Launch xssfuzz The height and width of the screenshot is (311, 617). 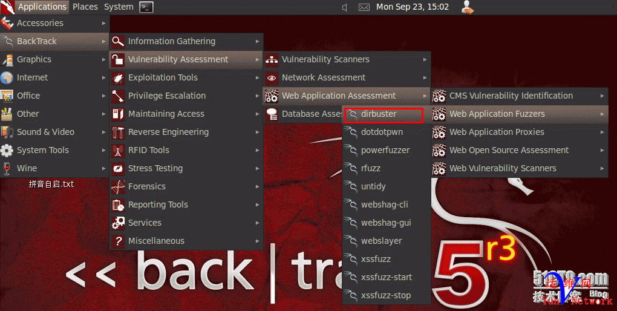[x=387, y=258]
